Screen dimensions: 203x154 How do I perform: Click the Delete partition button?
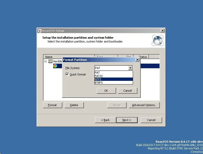pos(74,105)
